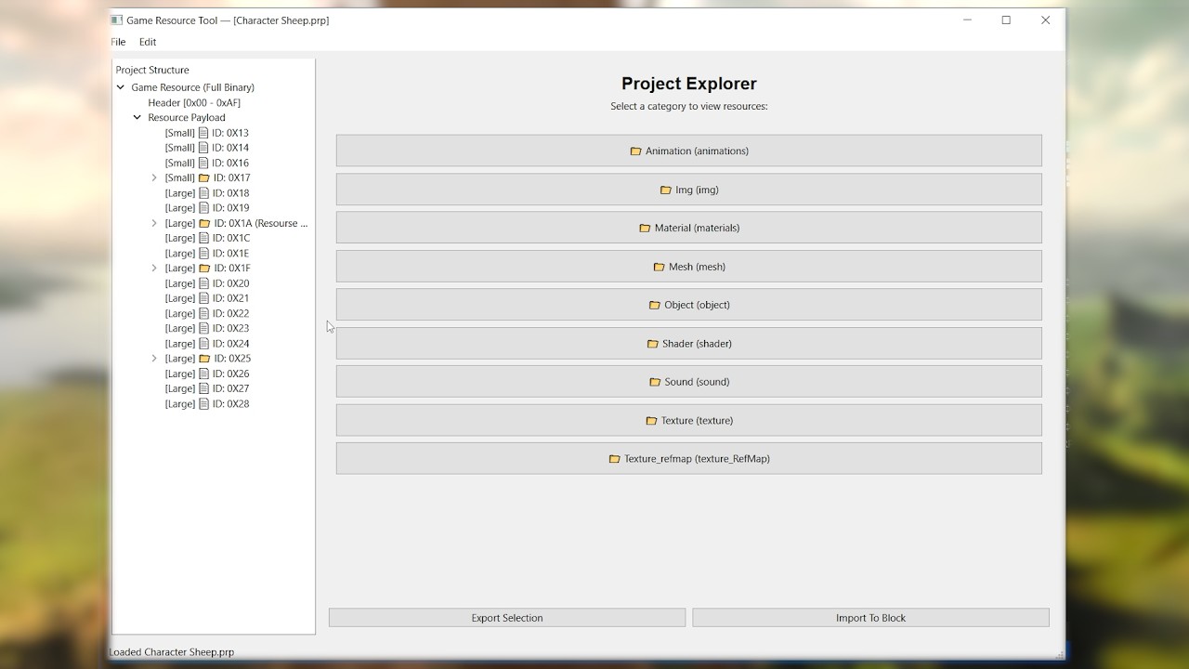Maximize the Game Resource Tool window
Screen dimensions: 1189x669
click(x=1006, y=20)
